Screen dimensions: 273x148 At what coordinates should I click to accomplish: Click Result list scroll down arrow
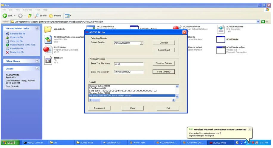(x=177, y=97)
